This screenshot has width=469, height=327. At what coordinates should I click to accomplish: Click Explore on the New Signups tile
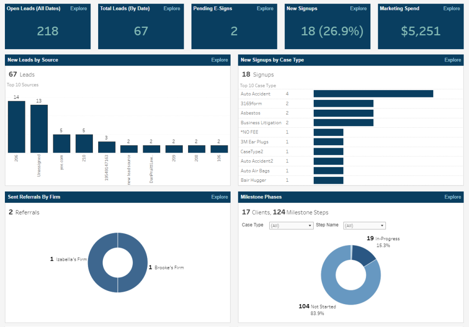(358, 8)
